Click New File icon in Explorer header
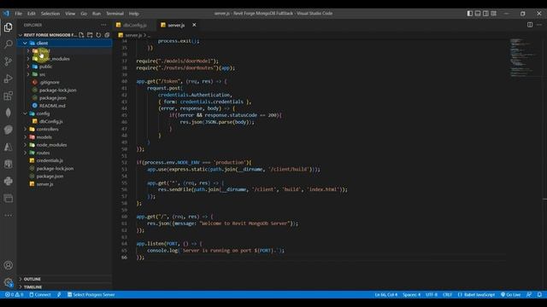 81,35
